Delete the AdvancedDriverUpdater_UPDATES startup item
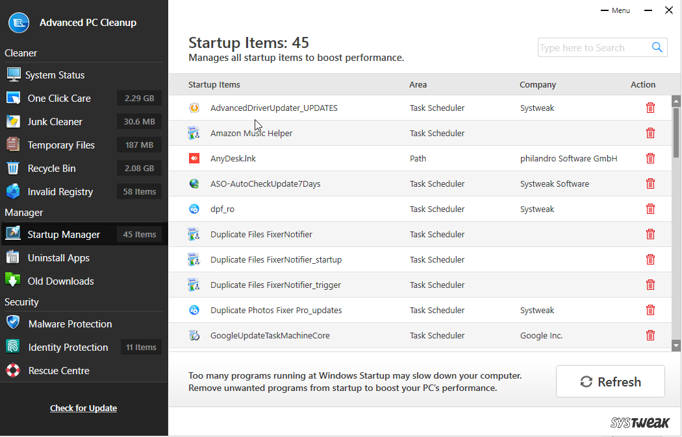This screenshot has height=437, width=682. [x=650, y=108]
